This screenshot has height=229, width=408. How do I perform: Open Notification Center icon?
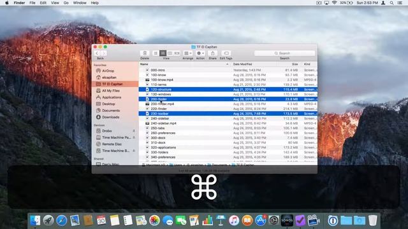[x=400, y=3]
